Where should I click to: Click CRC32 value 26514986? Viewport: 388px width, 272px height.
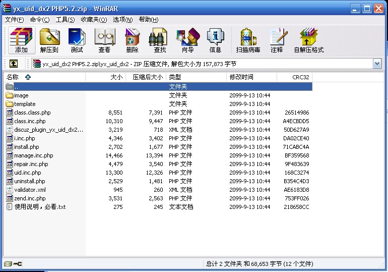point(297,113)
